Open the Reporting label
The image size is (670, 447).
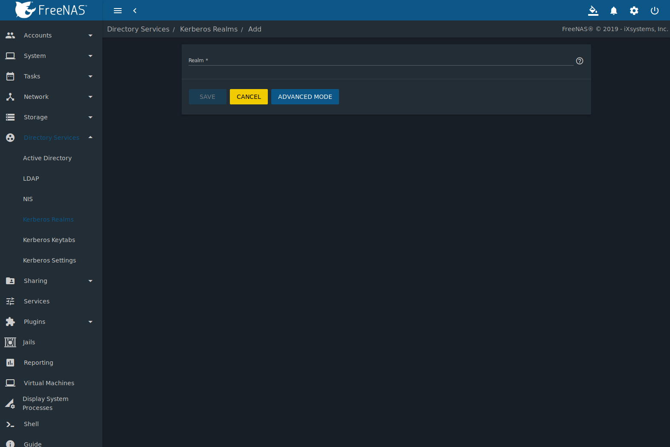[x=38, y=363]
